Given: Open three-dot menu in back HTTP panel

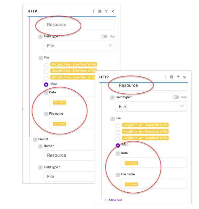Looking at the screenshot, I should click(x=94, y=11).
